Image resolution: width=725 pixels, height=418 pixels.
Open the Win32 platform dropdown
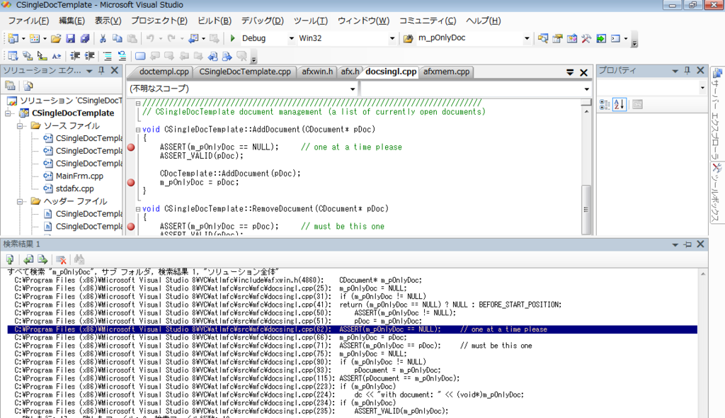pos(392,38)
